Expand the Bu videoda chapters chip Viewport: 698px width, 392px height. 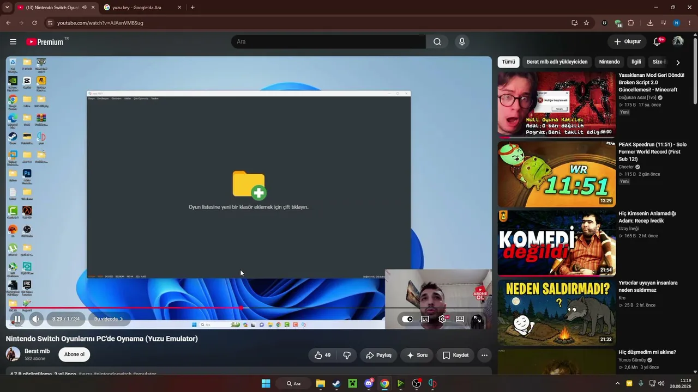[x=109, y=319]
